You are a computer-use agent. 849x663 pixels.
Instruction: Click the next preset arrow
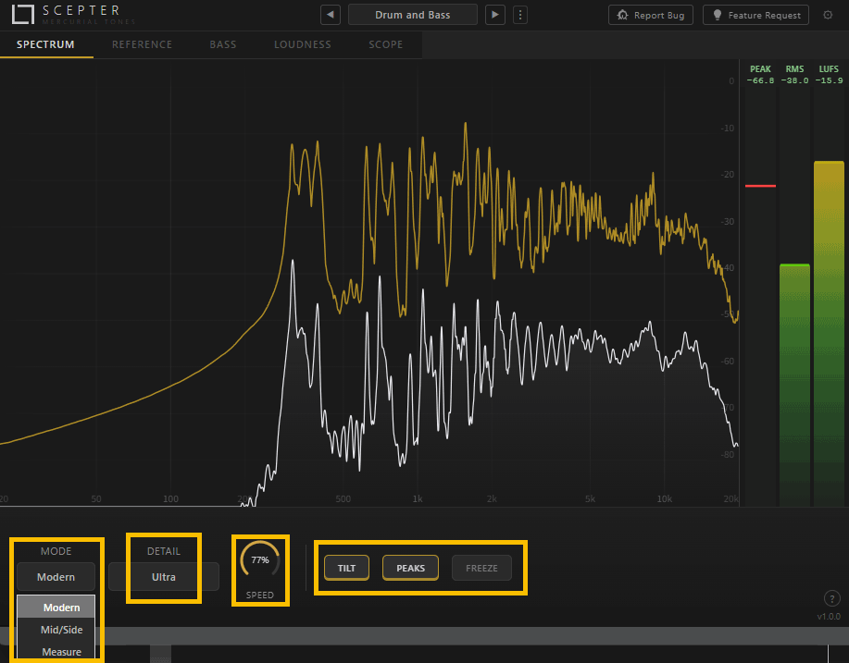496,15
